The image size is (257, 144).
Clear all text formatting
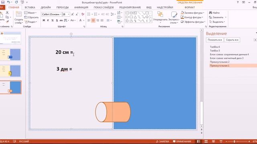(x=83, y=14)
